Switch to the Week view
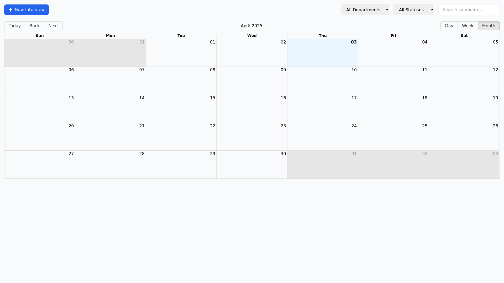Image resolution: width=504 pixels, height=283 pixels. click(x=468, y=26)
